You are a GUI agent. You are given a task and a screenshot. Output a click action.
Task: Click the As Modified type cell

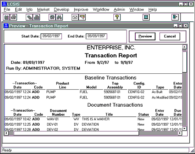(x=160, y=98)
